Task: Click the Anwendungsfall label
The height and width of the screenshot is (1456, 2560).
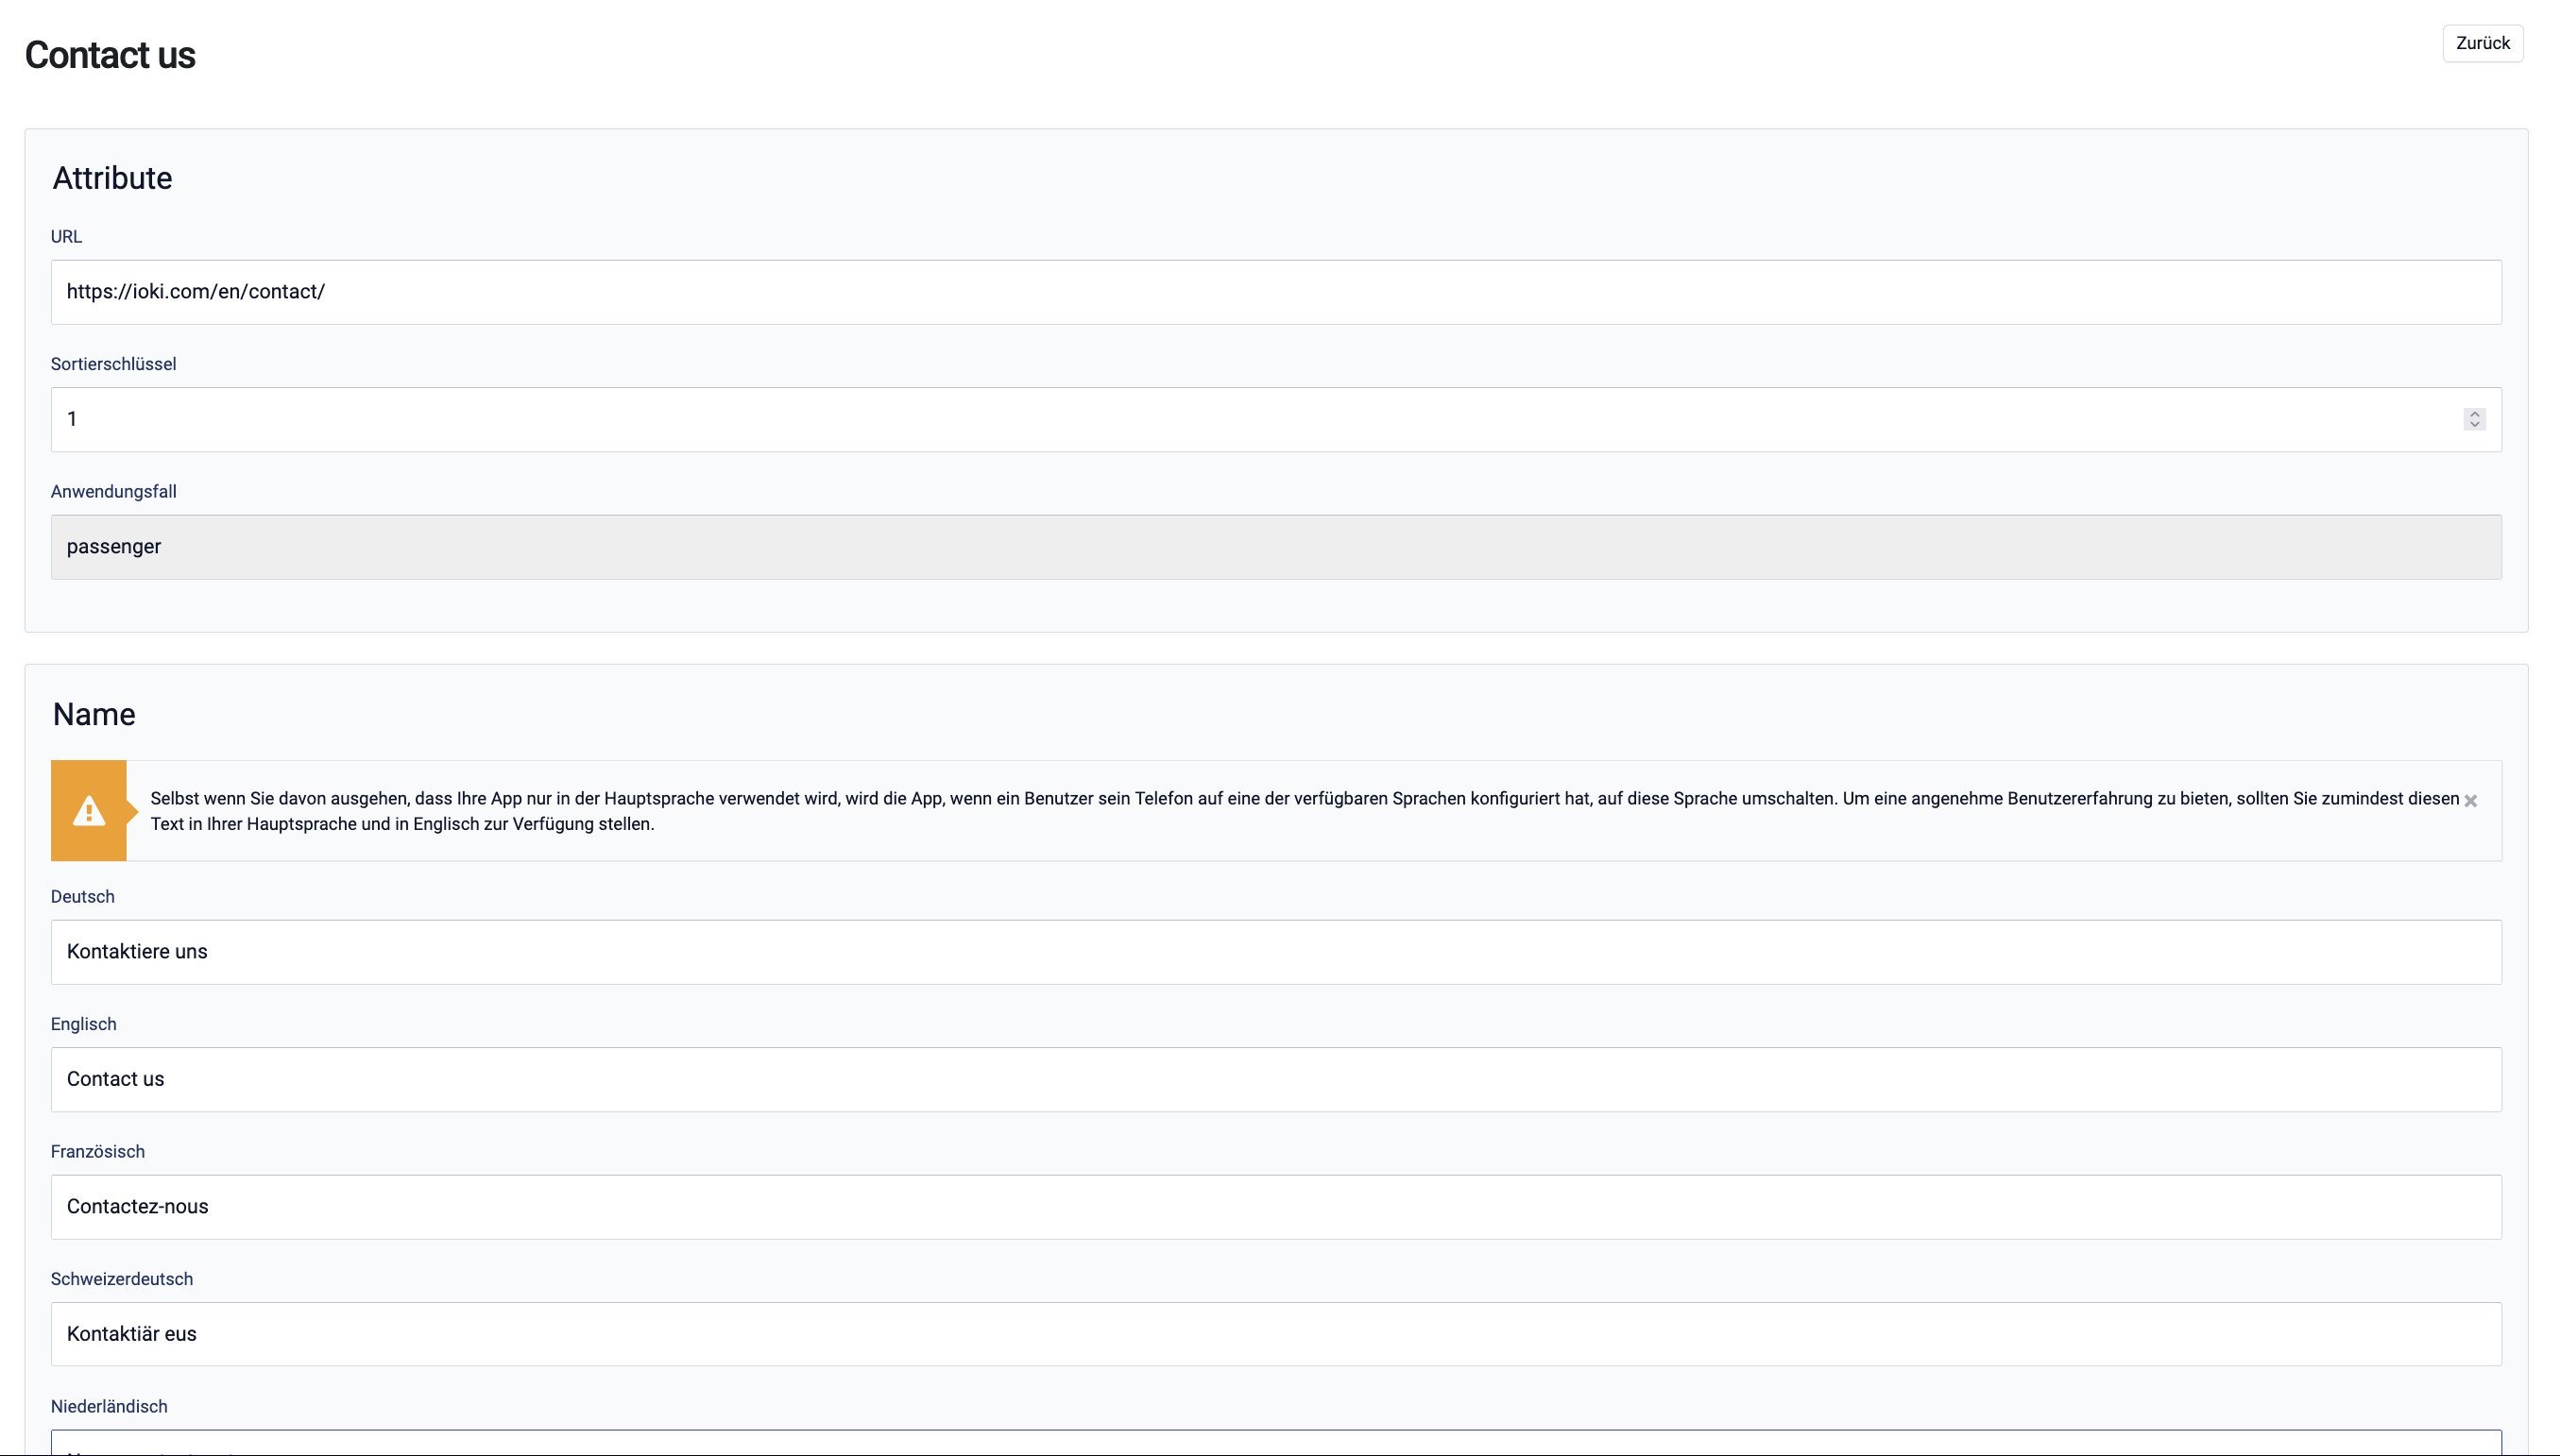Action: click(113, 492)
